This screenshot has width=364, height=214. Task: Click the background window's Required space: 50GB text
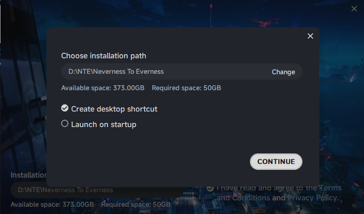(136, 204)
